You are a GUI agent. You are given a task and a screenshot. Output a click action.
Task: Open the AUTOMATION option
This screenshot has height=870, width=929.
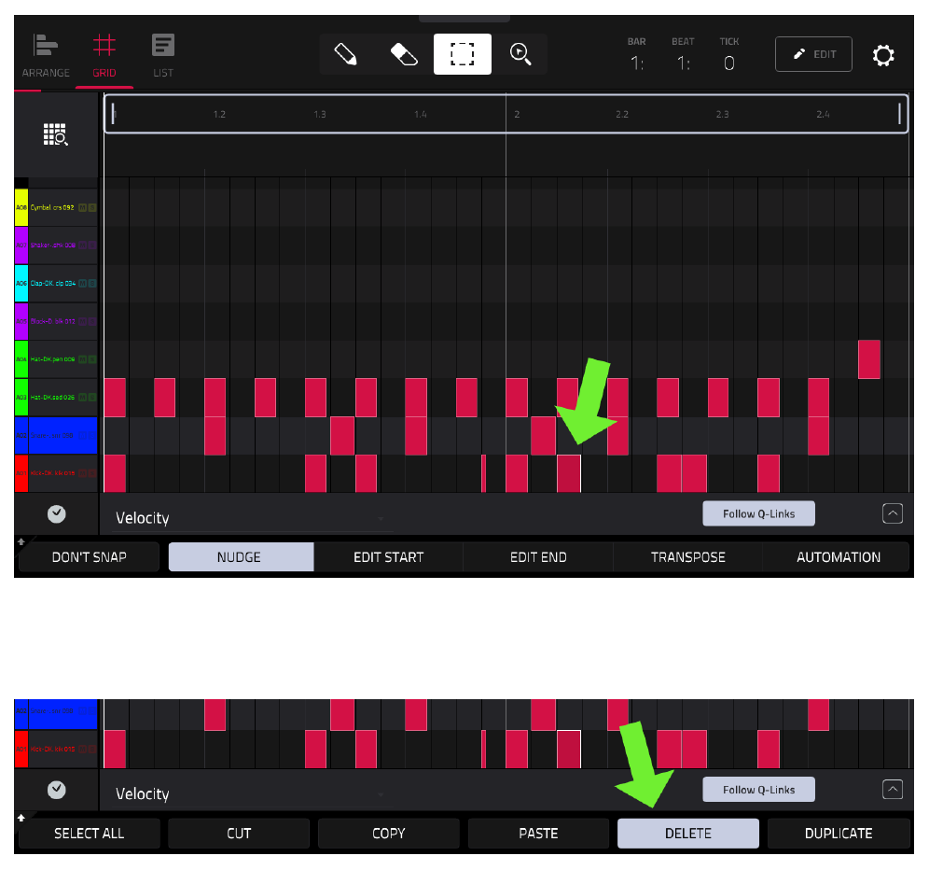(x=839, y=557)
